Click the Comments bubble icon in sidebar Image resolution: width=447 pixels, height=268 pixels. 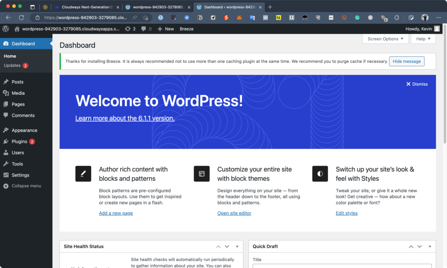(x=6, y=115)
